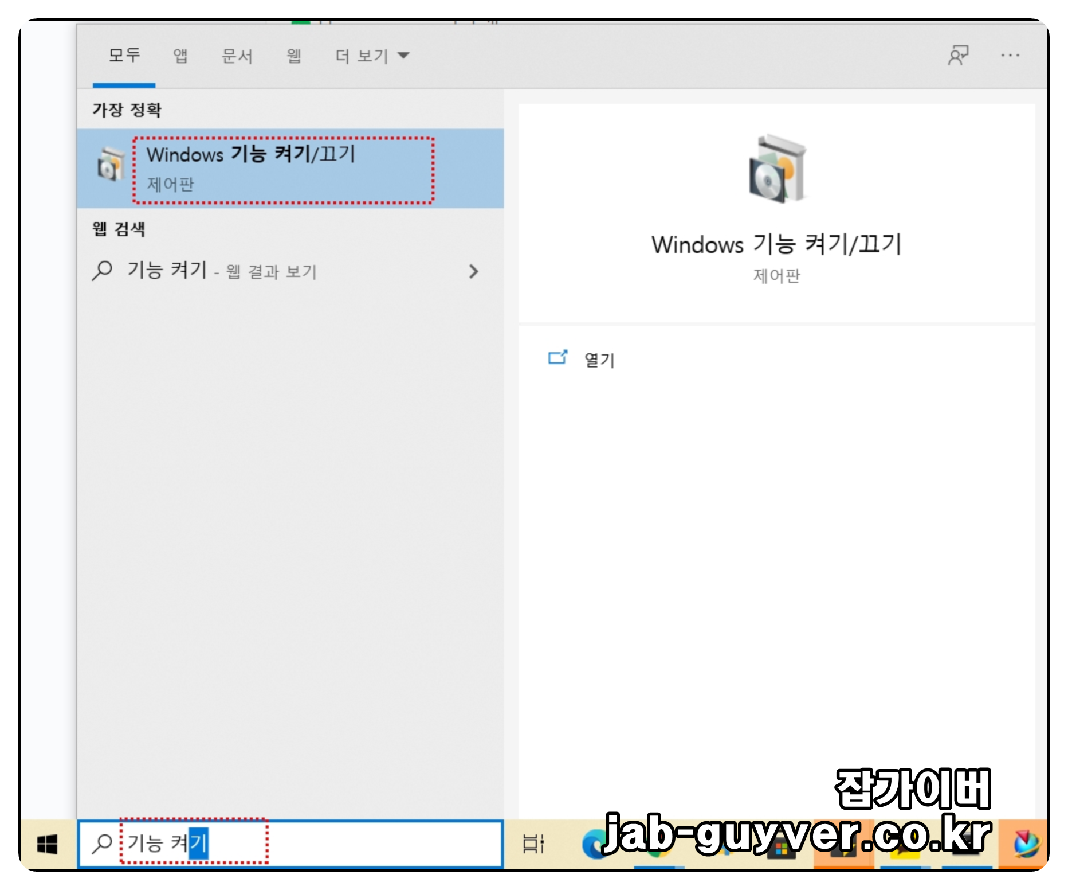Select Windows 기능 켜기/끄기 search result
The height and width of the screenshot is (890, 1068).
290,168
